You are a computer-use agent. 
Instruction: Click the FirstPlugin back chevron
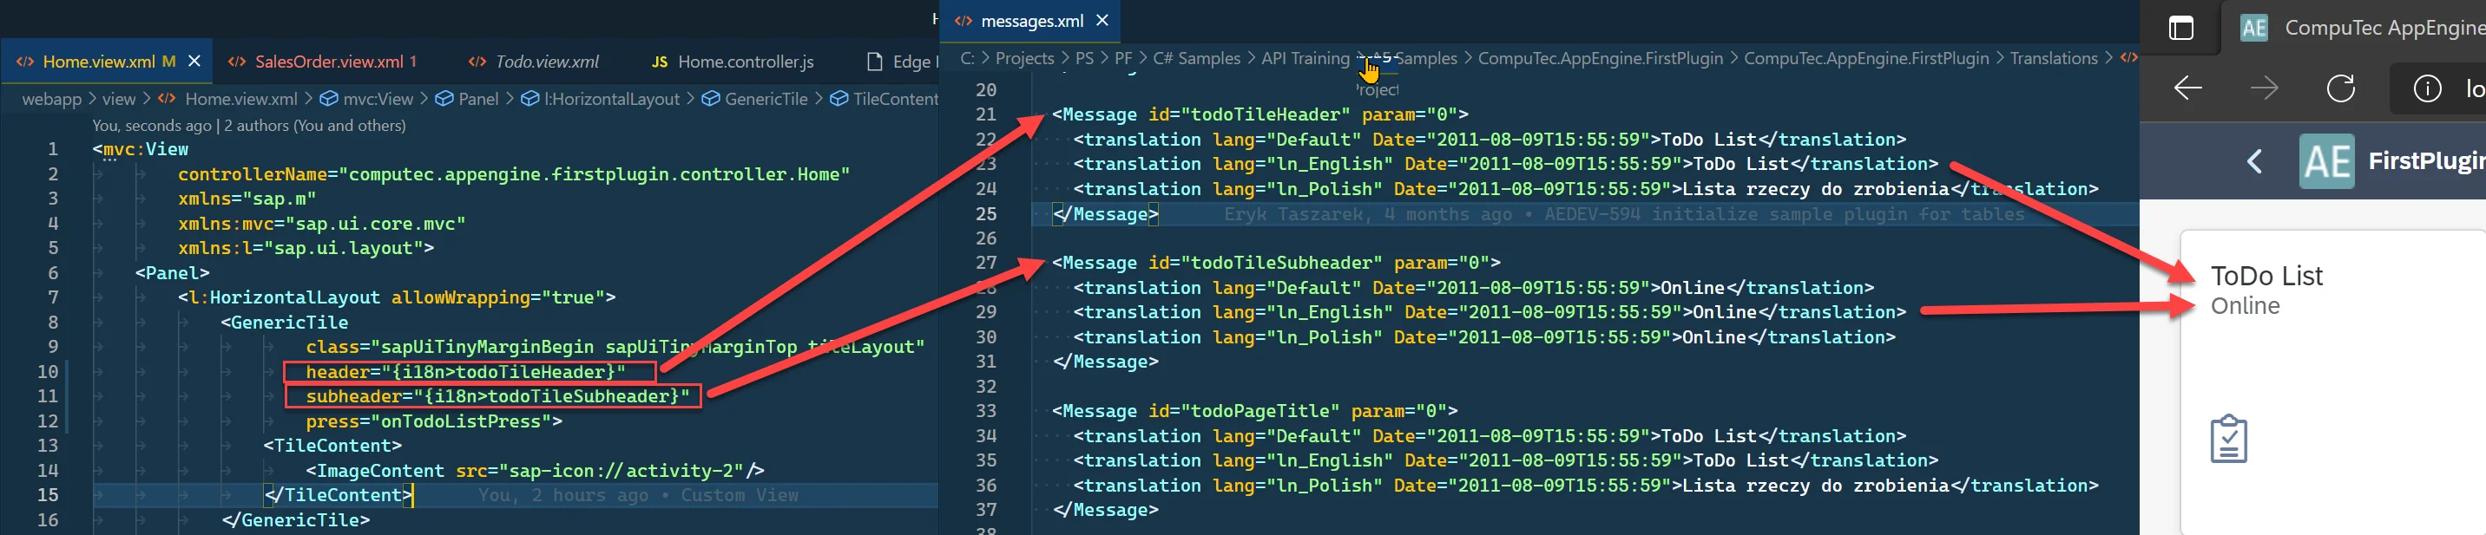pos(2254,161)
